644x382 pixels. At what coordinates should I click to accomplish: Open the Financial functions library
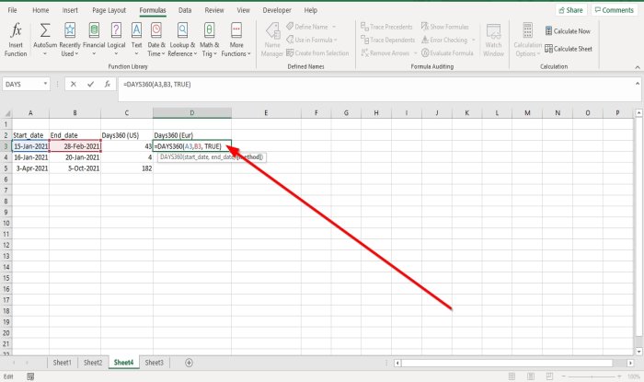(x=94, y=40)
